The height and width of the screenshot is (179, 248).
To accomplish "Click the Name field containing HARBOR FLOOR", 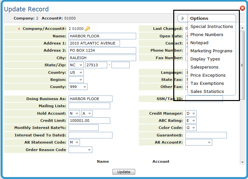I will [102, 36].
